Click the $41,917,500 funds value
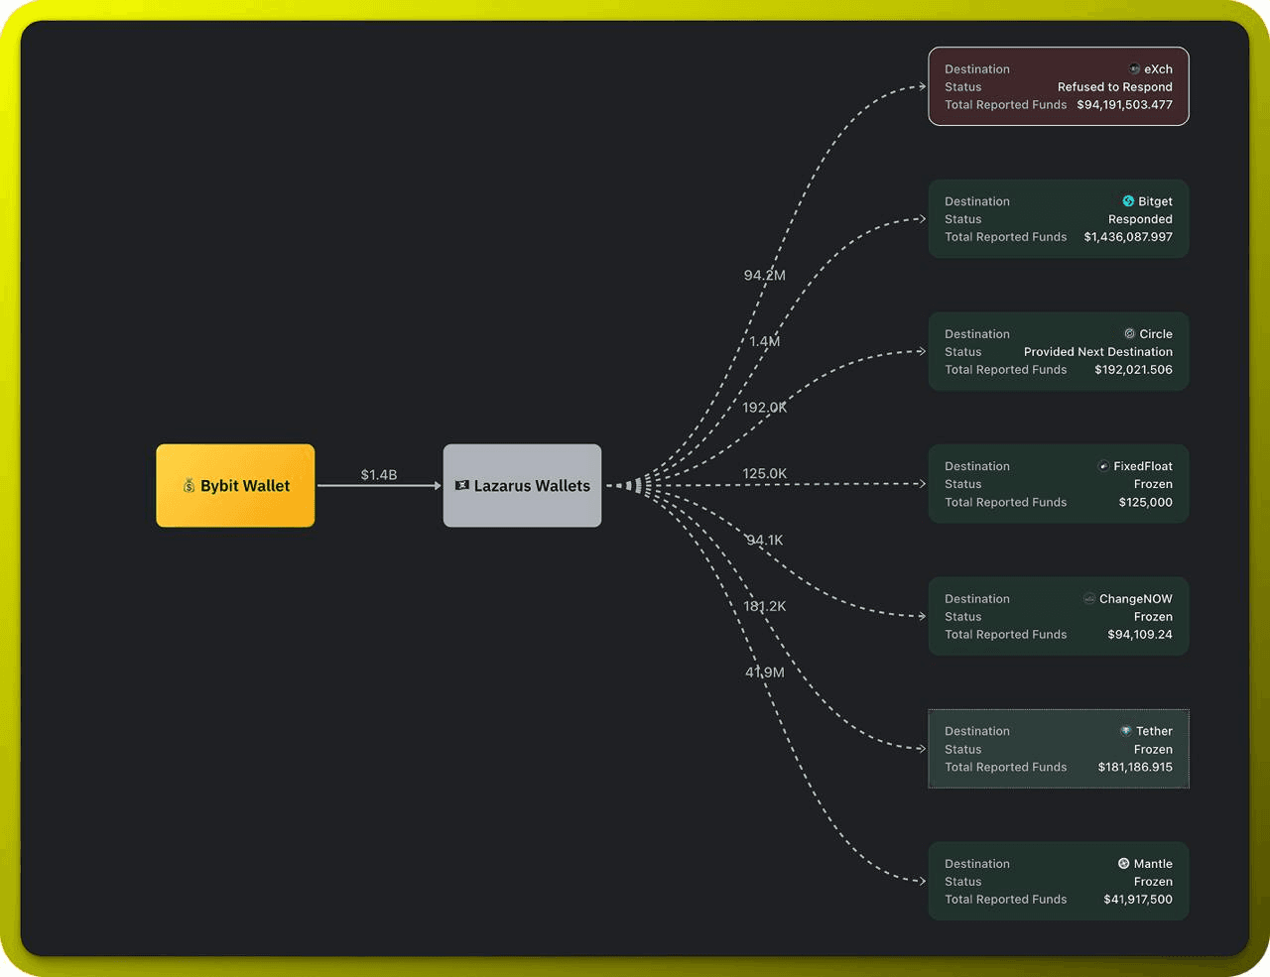 (x=1138, y=900)
